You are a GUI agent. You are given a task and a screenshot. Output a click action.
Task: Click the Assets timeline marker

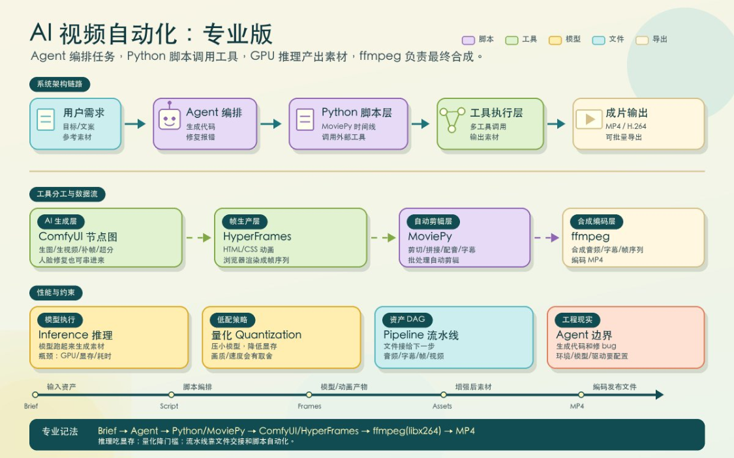tap(443, 395)
